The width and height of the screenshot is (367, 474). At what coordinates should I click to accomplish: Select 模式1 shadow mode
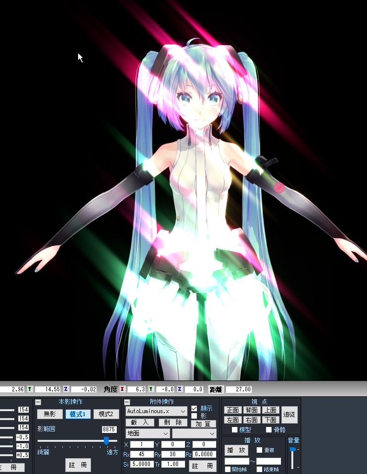[78, 414]
